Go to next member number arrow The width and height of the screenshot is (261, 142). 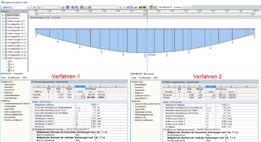pos(35,7)
